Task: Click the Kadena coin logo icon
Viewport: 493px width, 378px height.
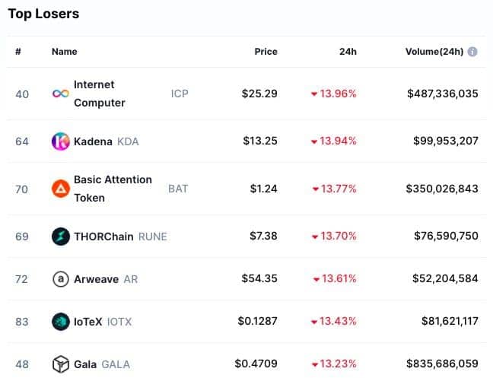Action: 61,141
